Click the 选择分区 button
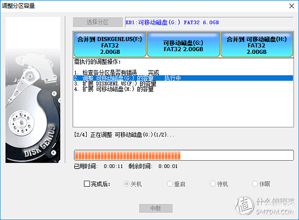Viewport: 299px width, 220px height. pos(98,22)
